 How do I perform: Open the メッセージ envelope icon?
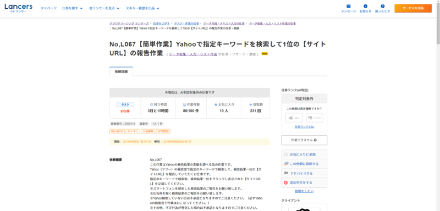click(348, 6)
